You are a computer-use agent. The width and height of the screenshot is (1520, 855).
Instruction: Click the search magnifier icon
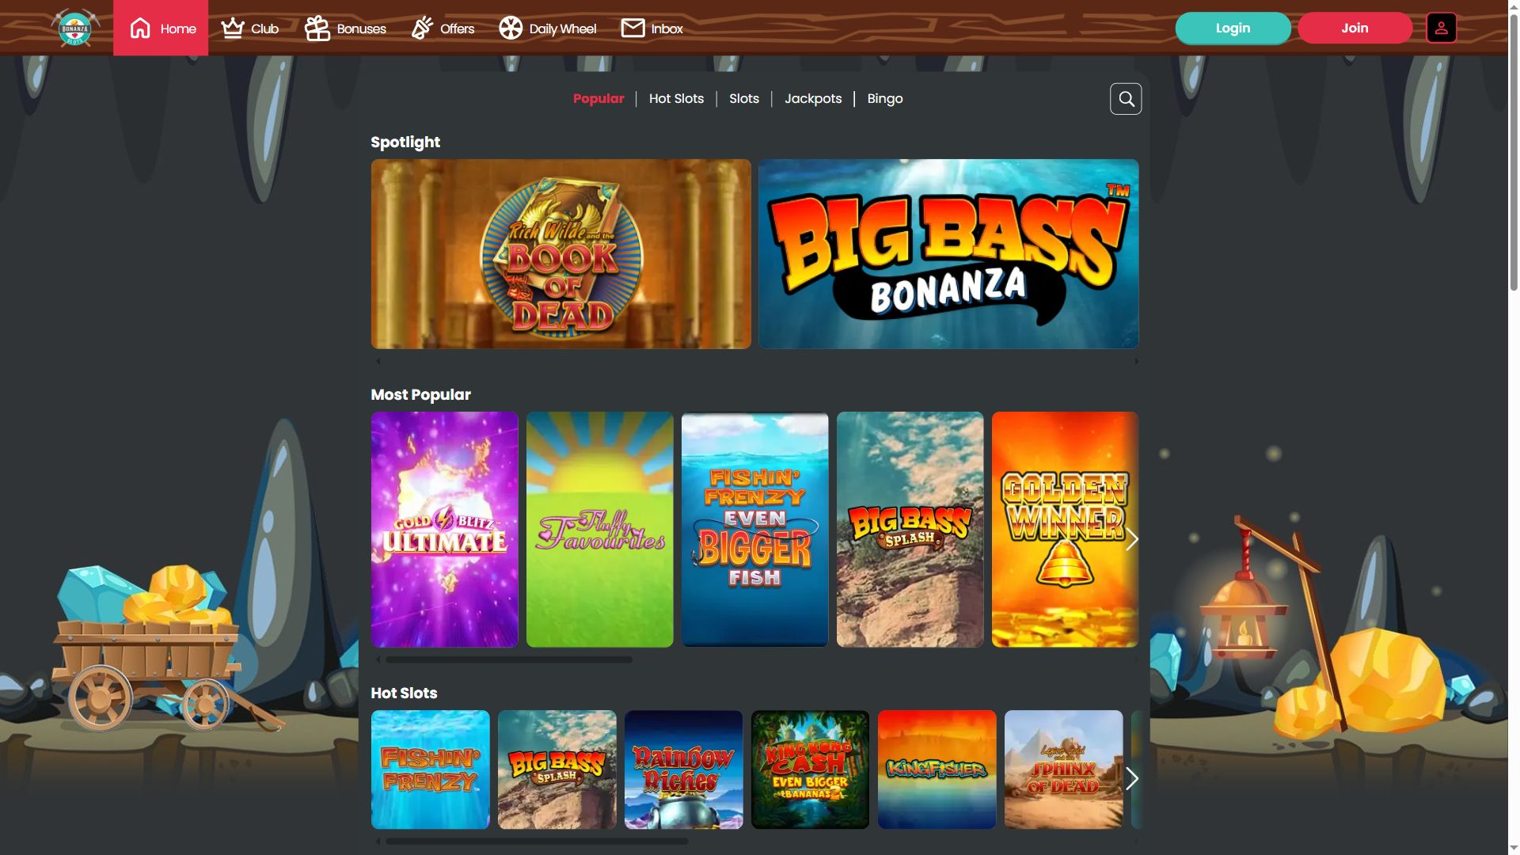(1126, 99)
